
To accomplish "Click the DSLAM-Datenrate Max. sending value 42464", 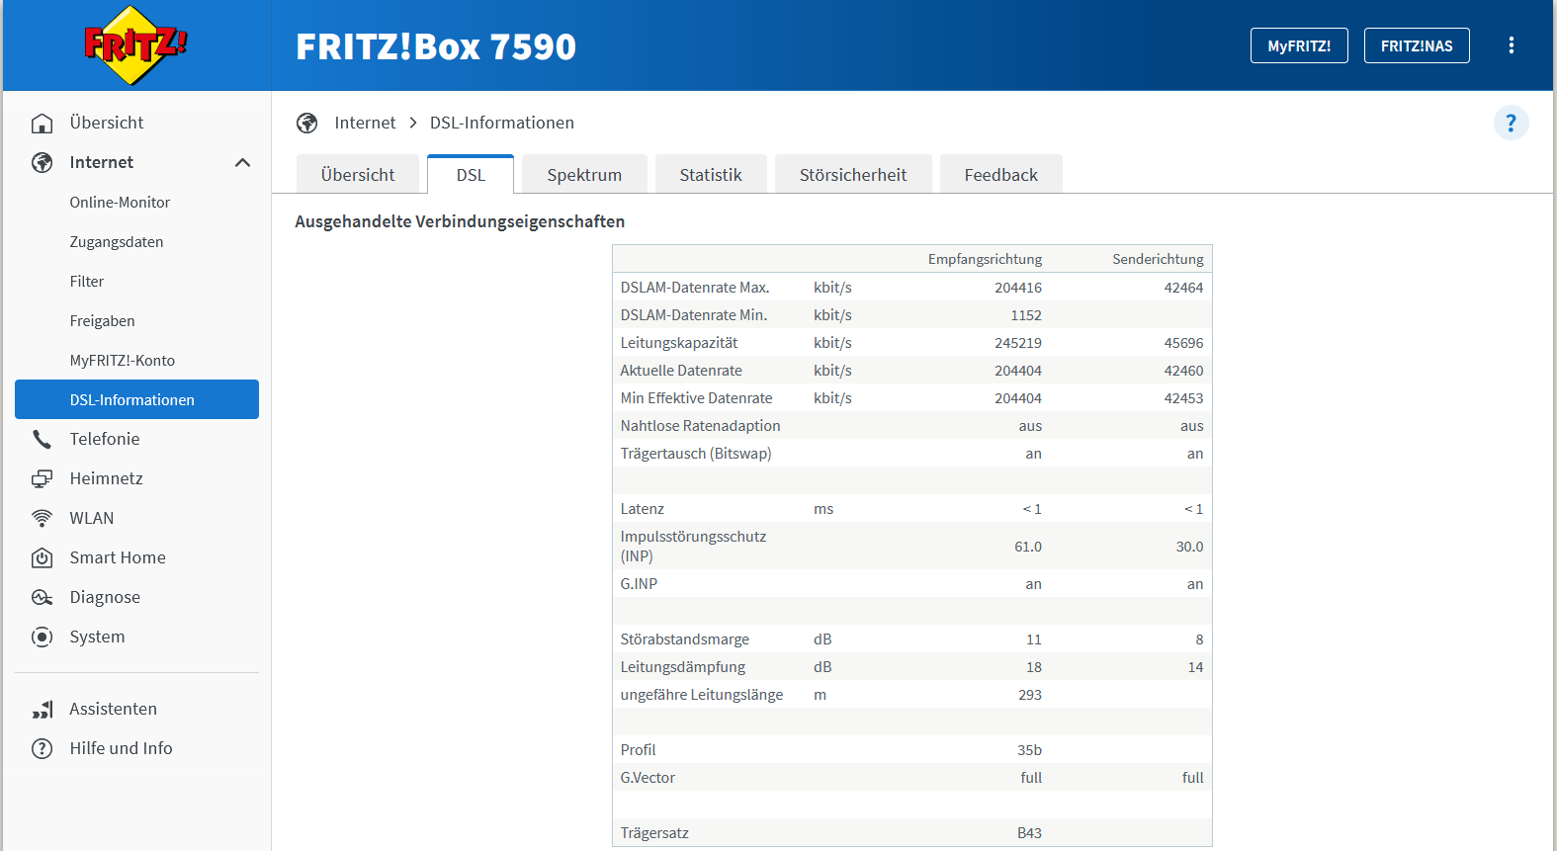I will coord(1183,288).
